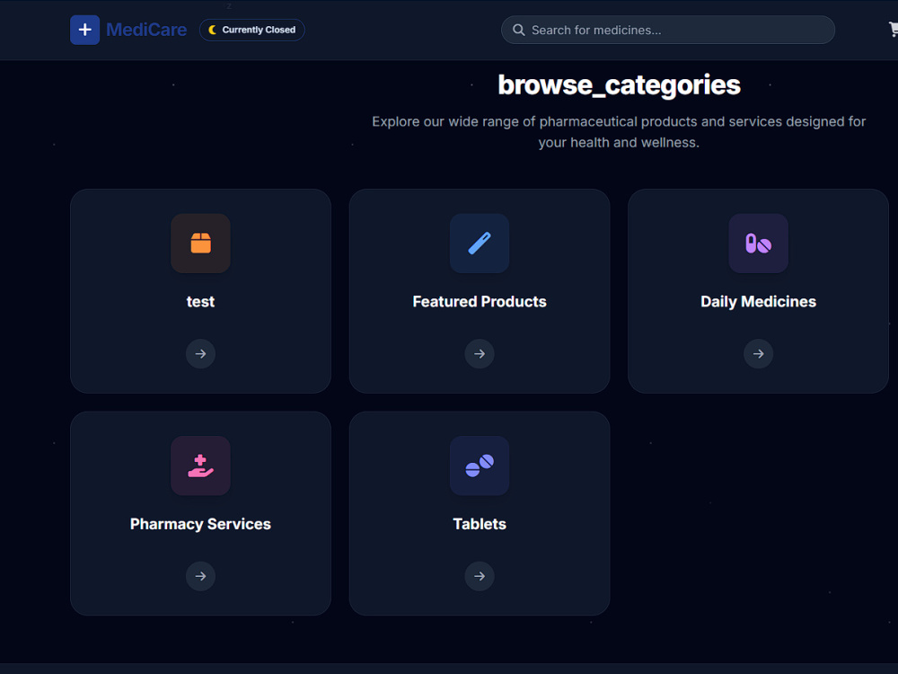Open the Pharmacy Services category title

(200, 524)
